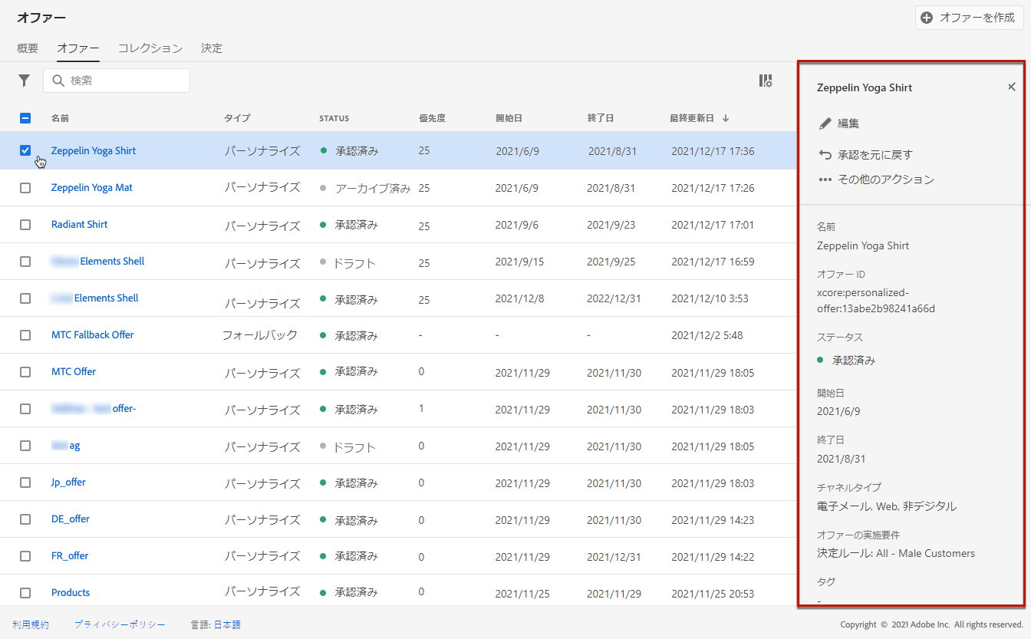The height and width of the screenshot is (639, 1031).
Task: Click the pencil edit icon in details panel
Action: coord(825,124)
